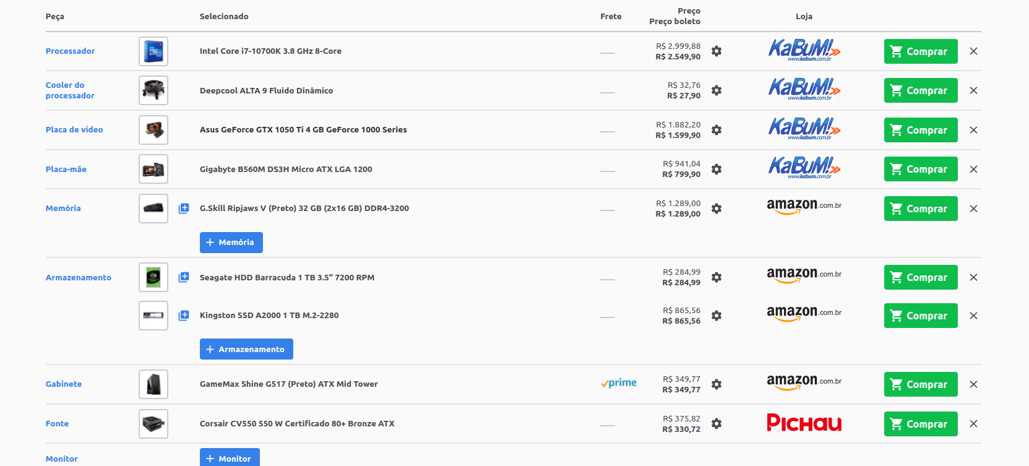Click gear icon for Asus GeForce GTX 1050 Ti
Screen dimensions: 1029x466
point(717,130)
